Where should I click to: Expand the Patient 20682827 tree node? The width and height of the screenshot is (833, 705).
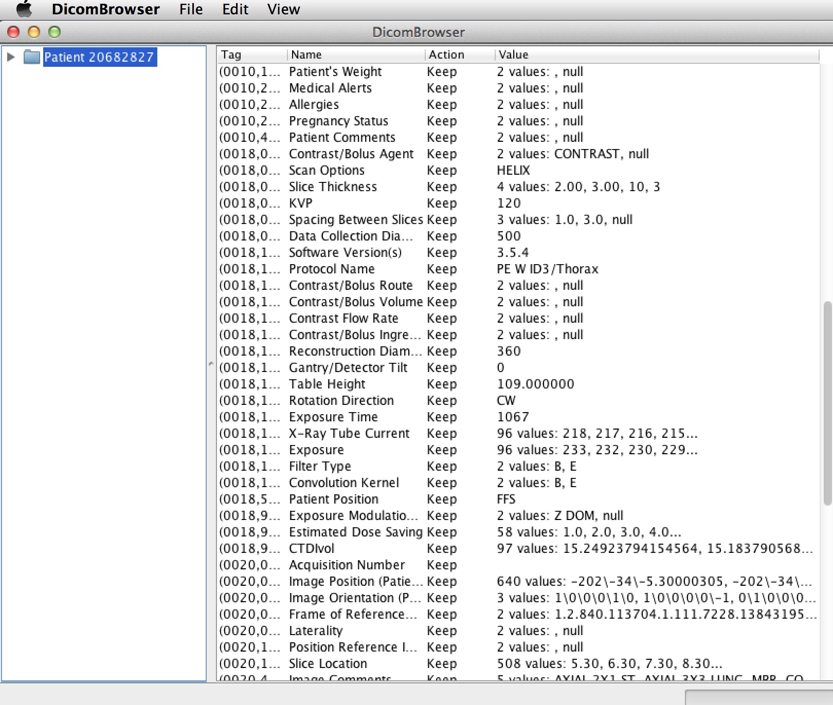[10, 57]
